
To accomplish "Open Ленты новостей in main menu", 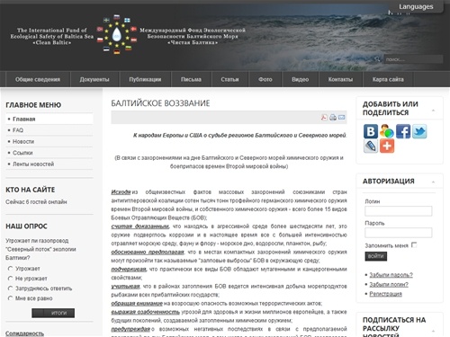I will point(49,164).
